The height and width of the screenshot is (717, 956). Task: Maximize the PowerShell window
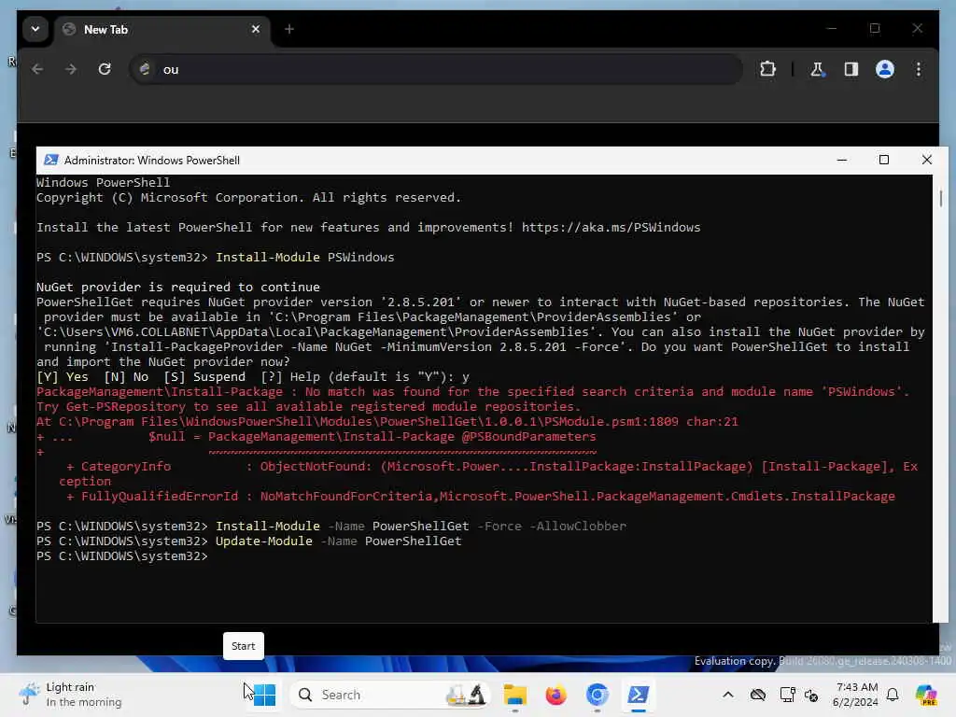click(884, 160)
